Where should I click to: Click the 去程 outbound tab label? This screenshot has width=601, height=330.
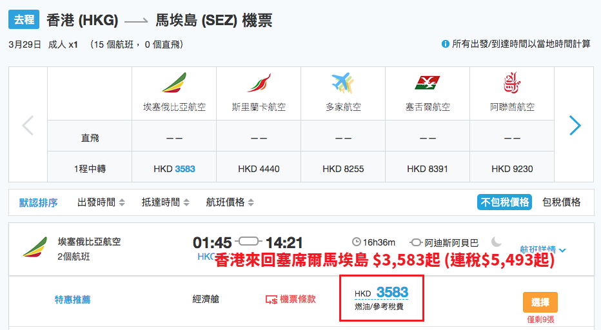(x=24, y=19)
